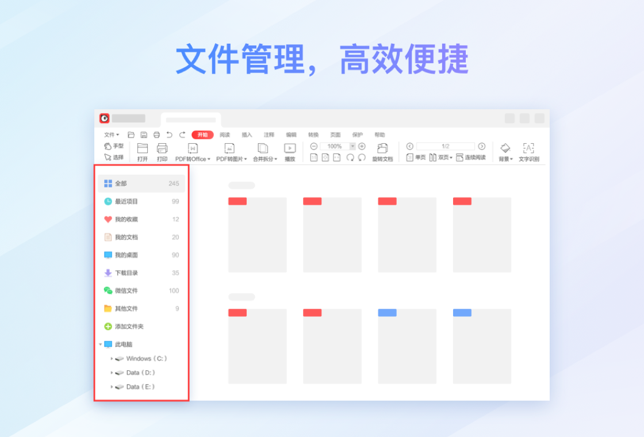Open 最近项目 recent items
644x437 pixels.
141,201
